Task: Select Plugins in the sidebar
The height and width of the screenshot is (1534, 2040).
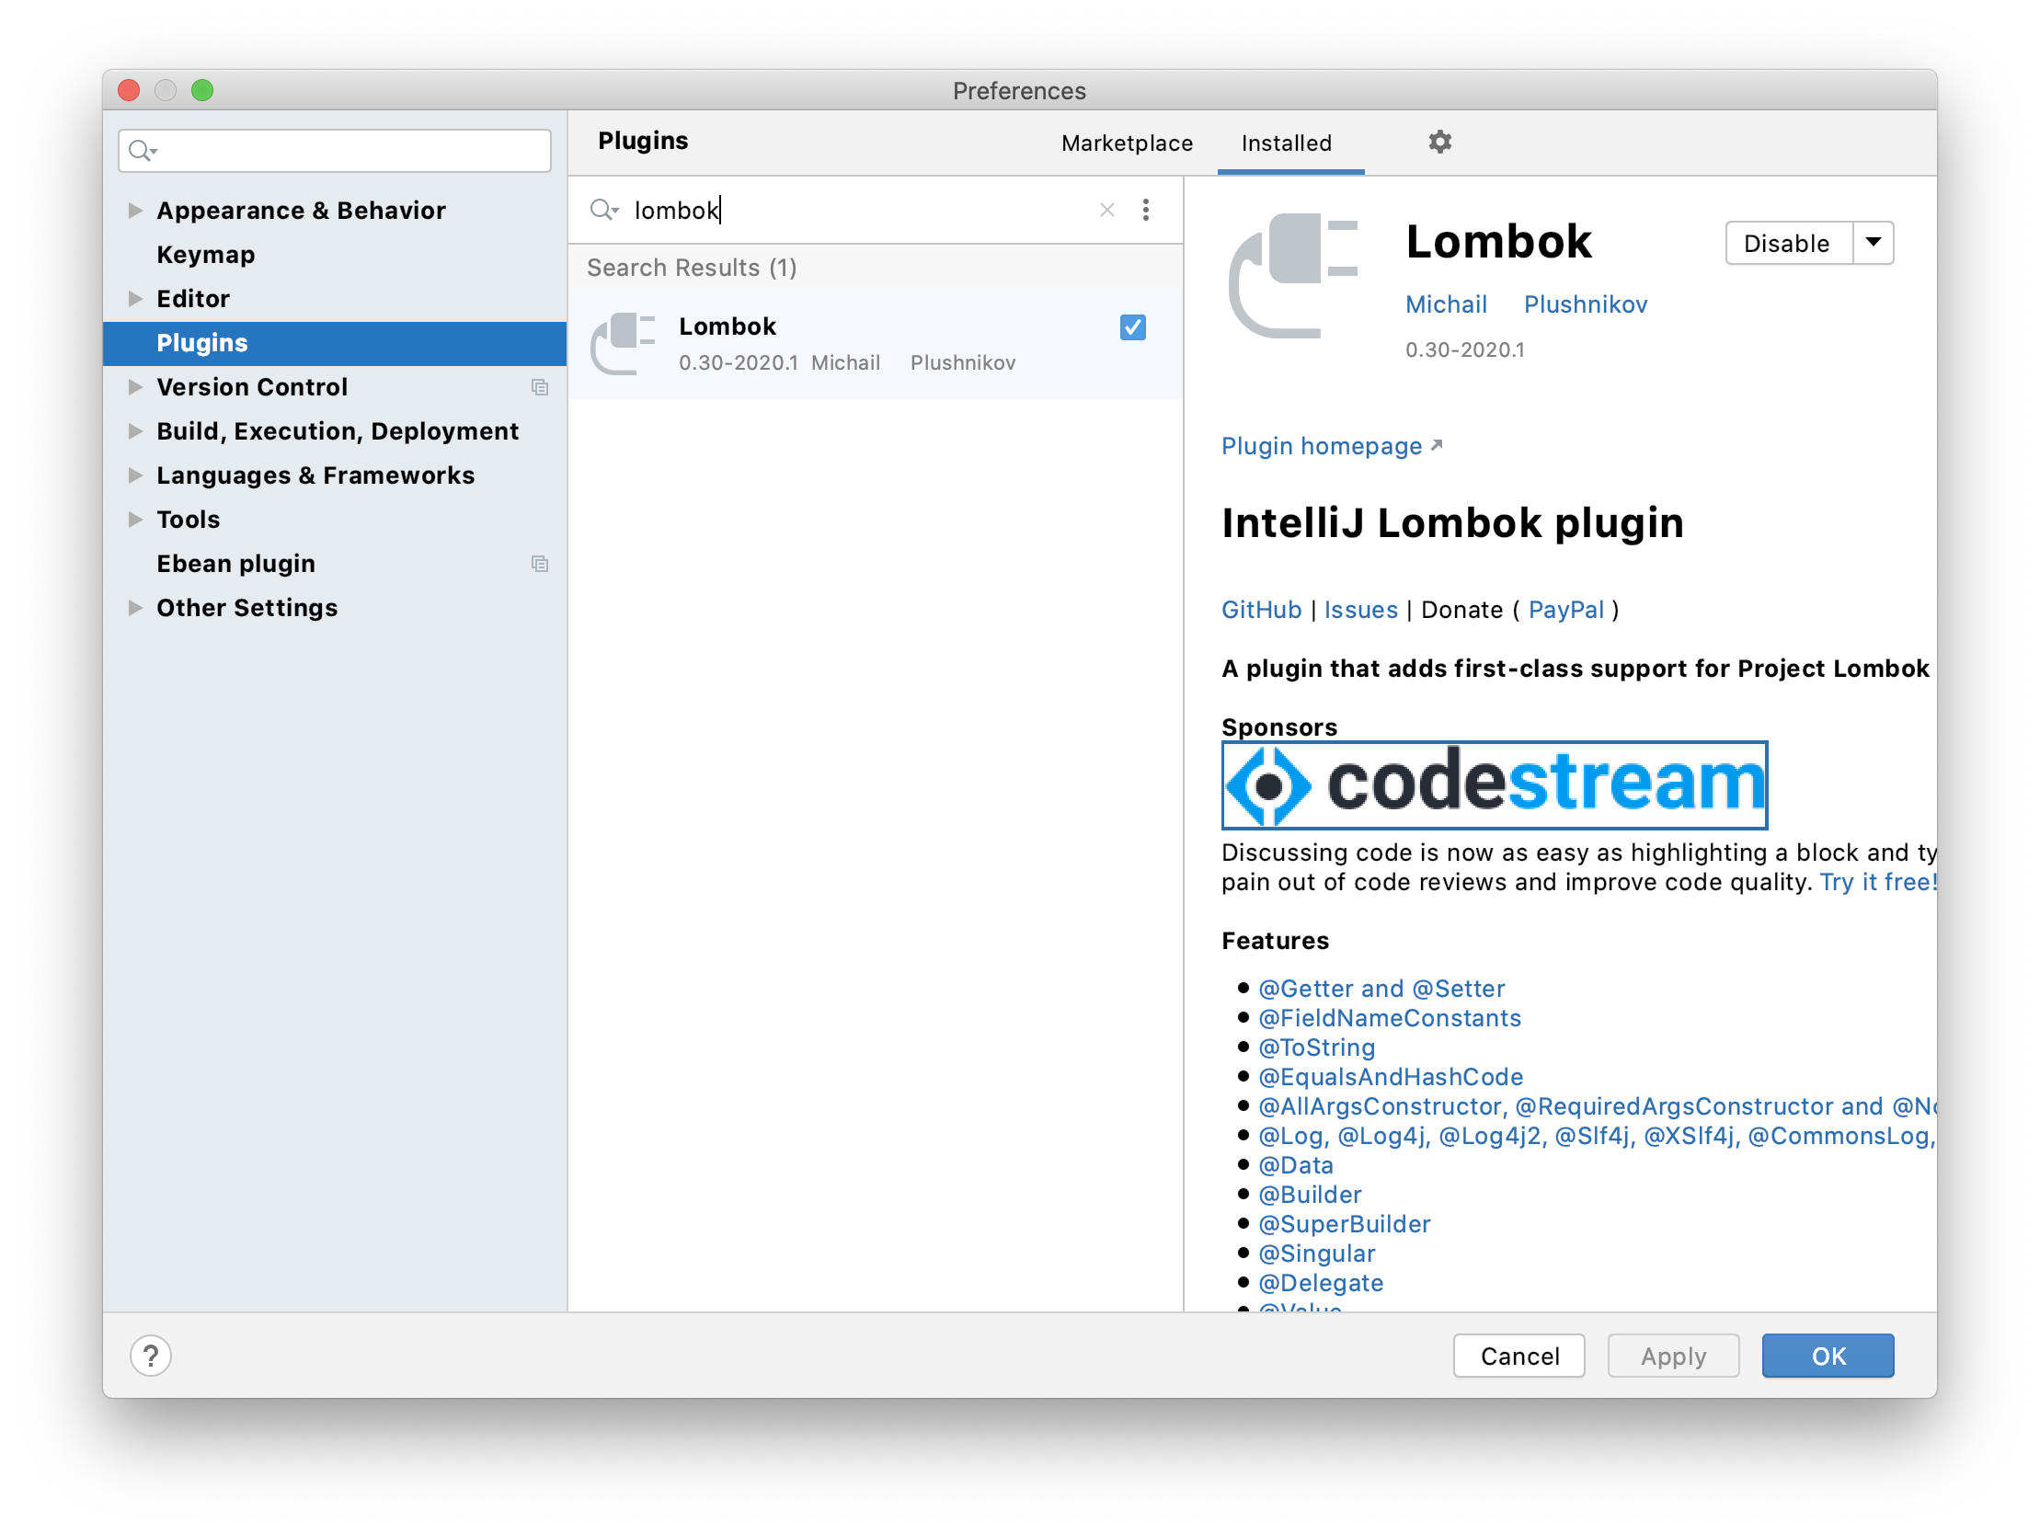Action: (335, 343)
